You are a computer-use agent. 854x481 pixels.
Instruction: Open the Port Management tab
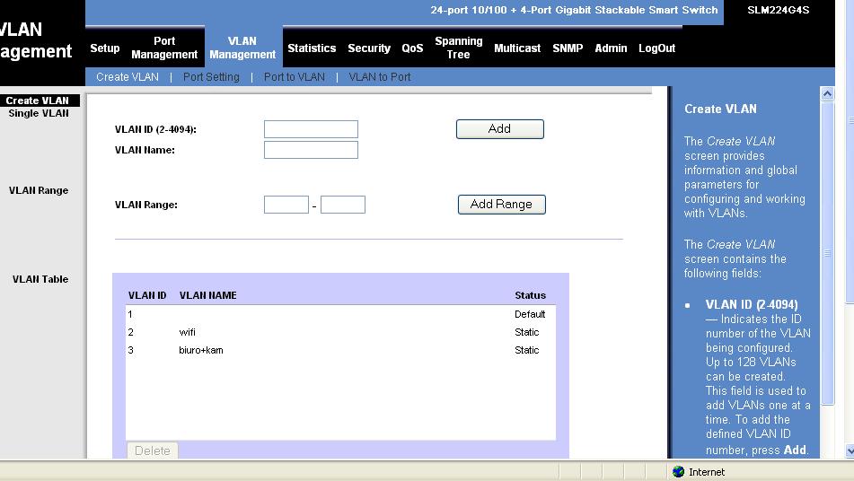click(x=164, y=48)
